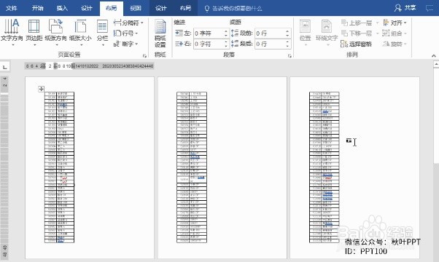Screen dimensions: 439x262
Task: Open the 位置 position menu
Action: (x=305, y=33)
